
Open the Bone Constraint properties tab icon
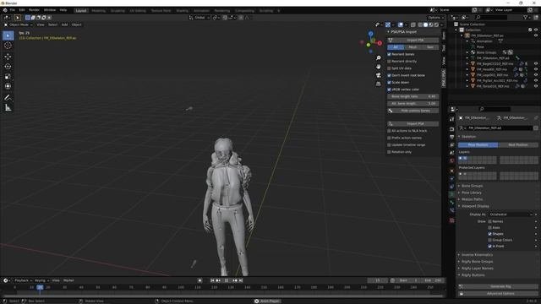pyautogui.click(x=452, y=210)
